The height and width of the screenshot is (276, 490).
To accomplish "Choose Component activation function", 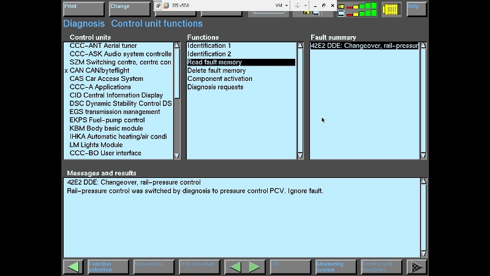I will coord(219,79).
